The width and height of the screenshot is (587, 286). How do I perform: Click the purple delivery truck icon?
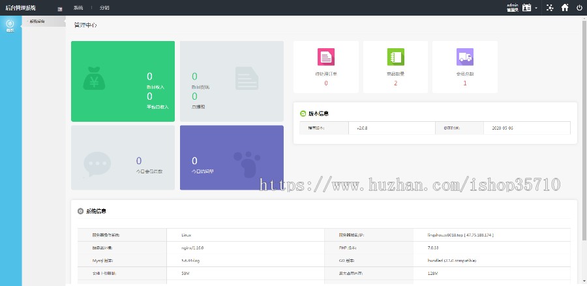[465, 57]
